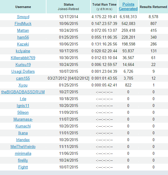Image resolution: width=168 pixels, height=175 pixels.
Task: Click the 56leon username link
Action: point(23,113)
